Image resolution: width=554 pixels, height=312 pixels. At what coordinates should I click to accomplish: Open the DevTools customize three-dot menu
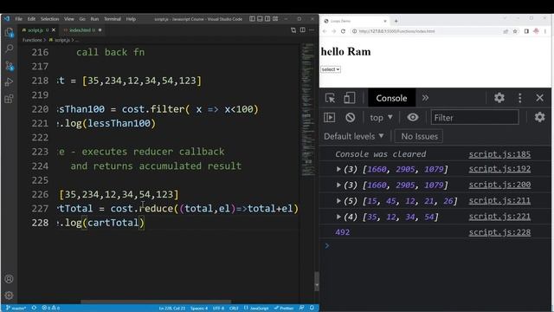tap(519, 98)
